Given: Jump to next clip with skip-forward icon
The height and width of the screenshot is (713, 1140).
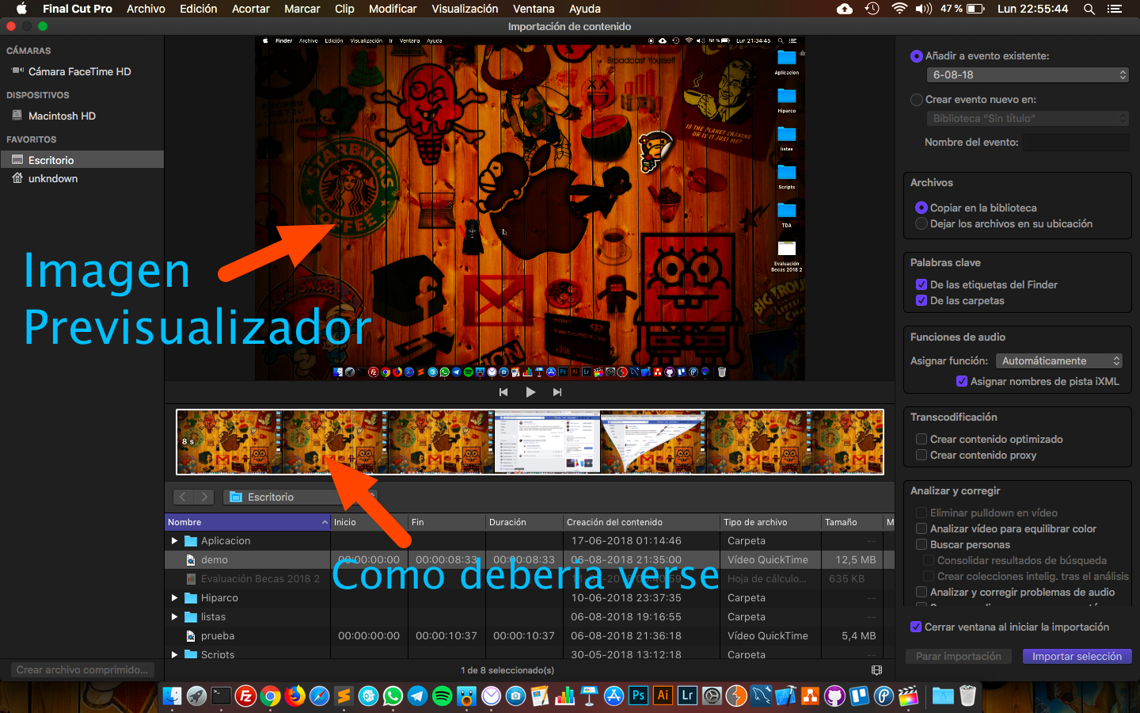Looking at the screenshot, I should (557, 392).
